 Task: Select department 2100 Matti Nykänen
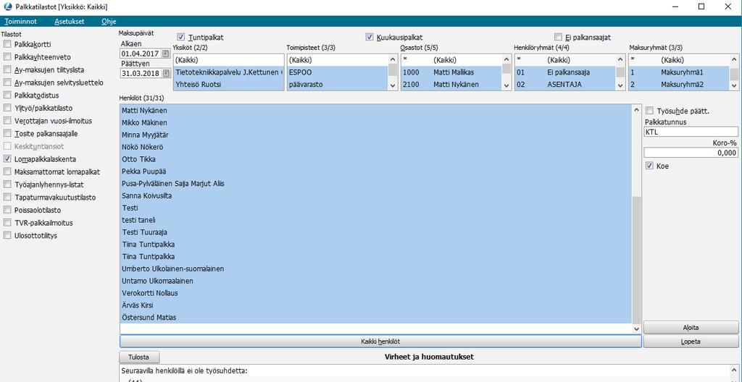[x=452, y=85]
